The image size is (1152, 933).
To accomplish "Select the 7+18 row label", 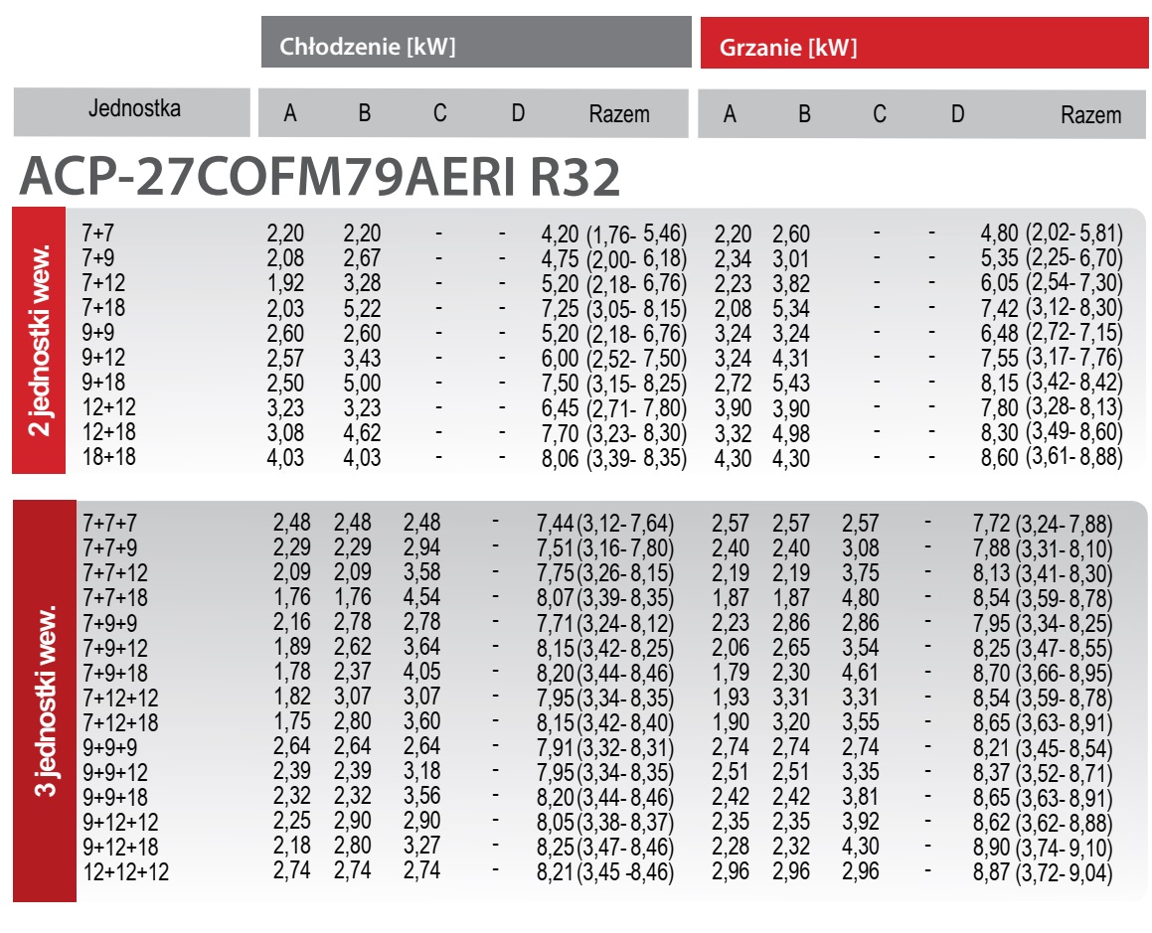I will tap(103, 308).
